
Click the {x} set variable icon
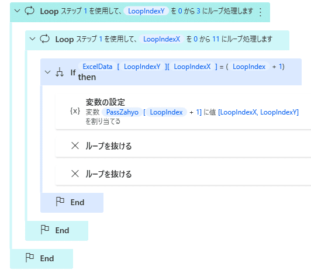point(75,111)
